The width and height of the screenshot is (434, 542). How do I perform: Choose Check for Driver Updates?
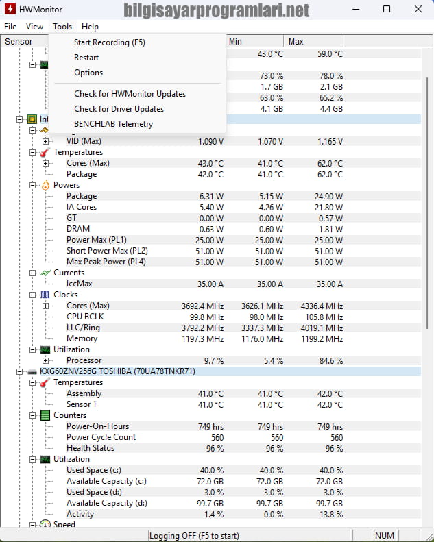119,109
